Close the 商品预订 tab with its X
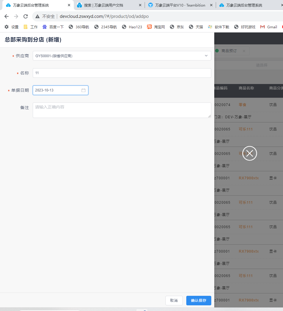 pos(244,51)
